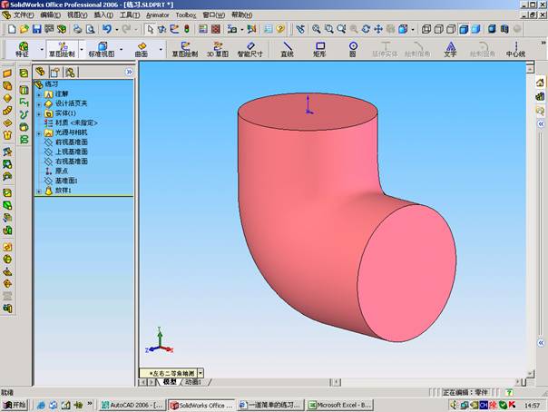The height and width of the screenshot is (412, 548).
Task: Click the home icon in task pane
Action: pos(540,83)
